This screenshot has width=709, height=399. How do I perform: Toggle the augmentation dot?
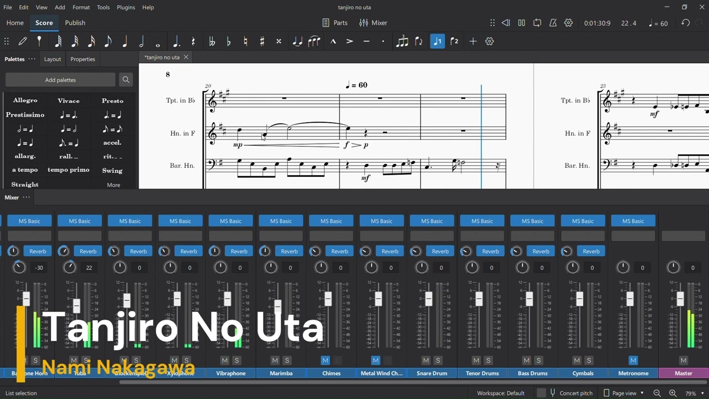[x=177, y=42]
